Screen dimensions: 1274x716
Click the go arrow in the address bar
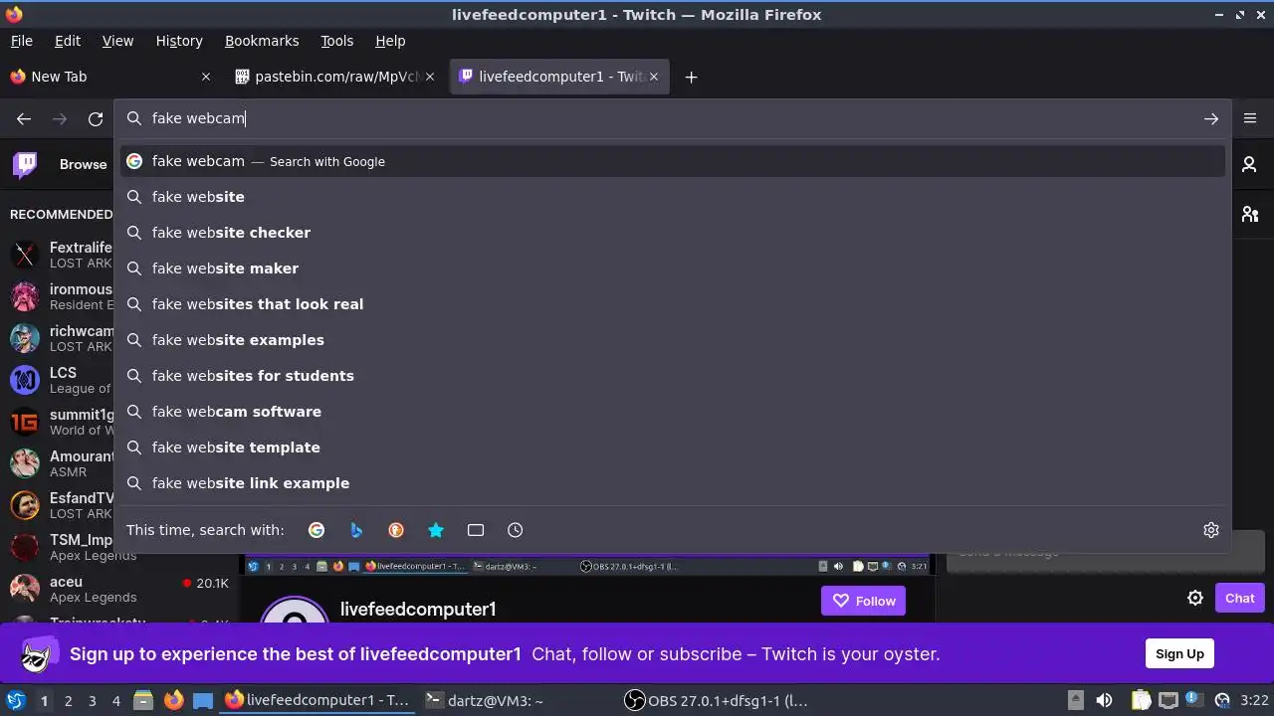(1211, 118)
